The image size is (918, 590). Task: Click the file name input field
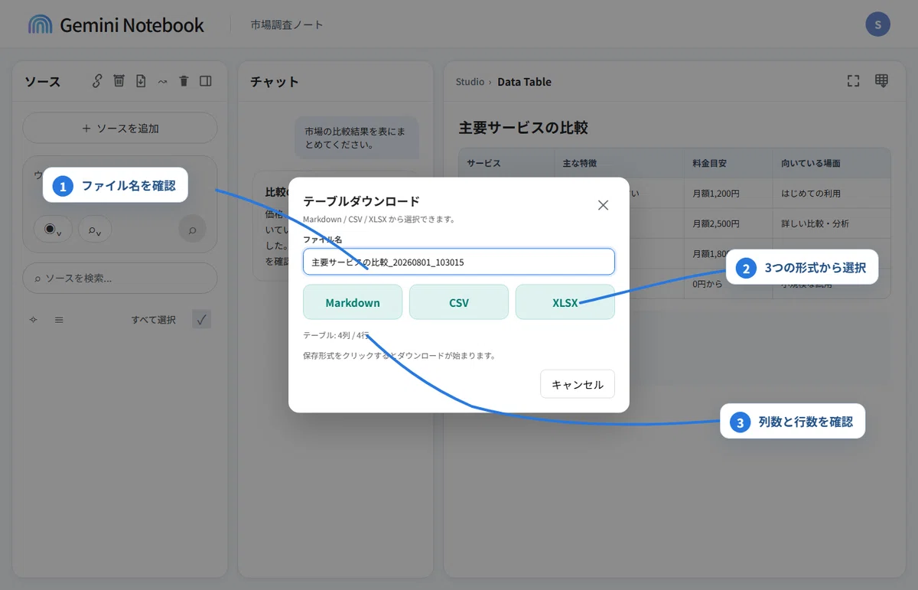tap(459, 262)
